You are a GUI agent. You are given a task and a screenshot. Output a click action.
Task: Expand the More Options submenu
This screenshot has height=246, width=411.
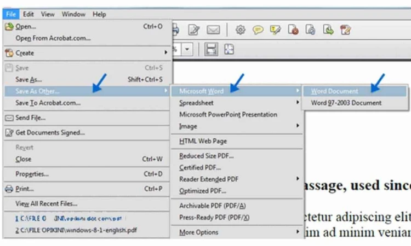(236, 232)
